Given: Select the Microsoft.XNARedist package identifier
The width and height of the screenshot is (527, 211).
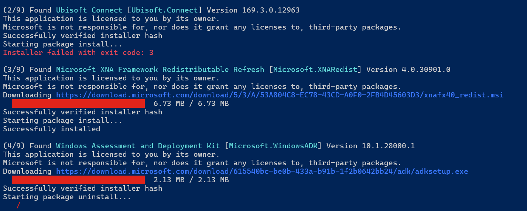Looking at the screenshot, I should 315,70.
